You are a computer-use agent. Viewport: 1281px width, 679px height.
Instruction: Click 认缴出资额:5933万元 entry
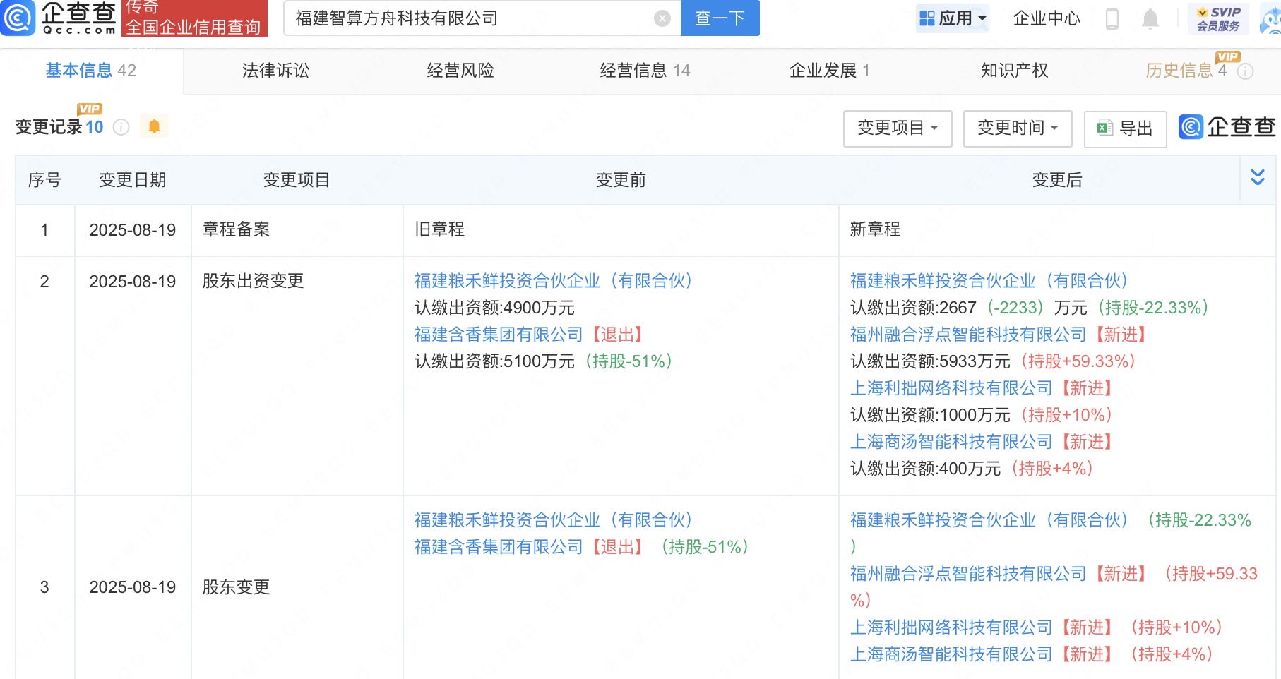930,361
